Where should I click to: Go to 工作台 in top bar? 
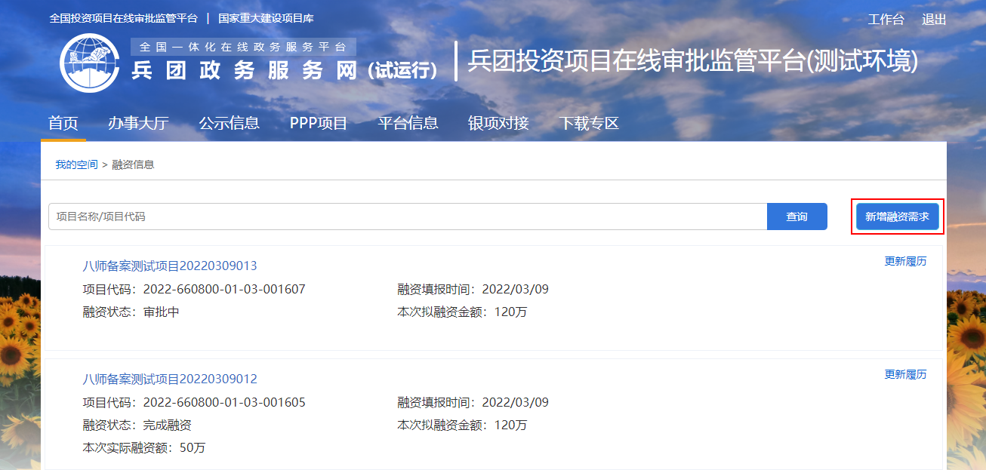886,20
